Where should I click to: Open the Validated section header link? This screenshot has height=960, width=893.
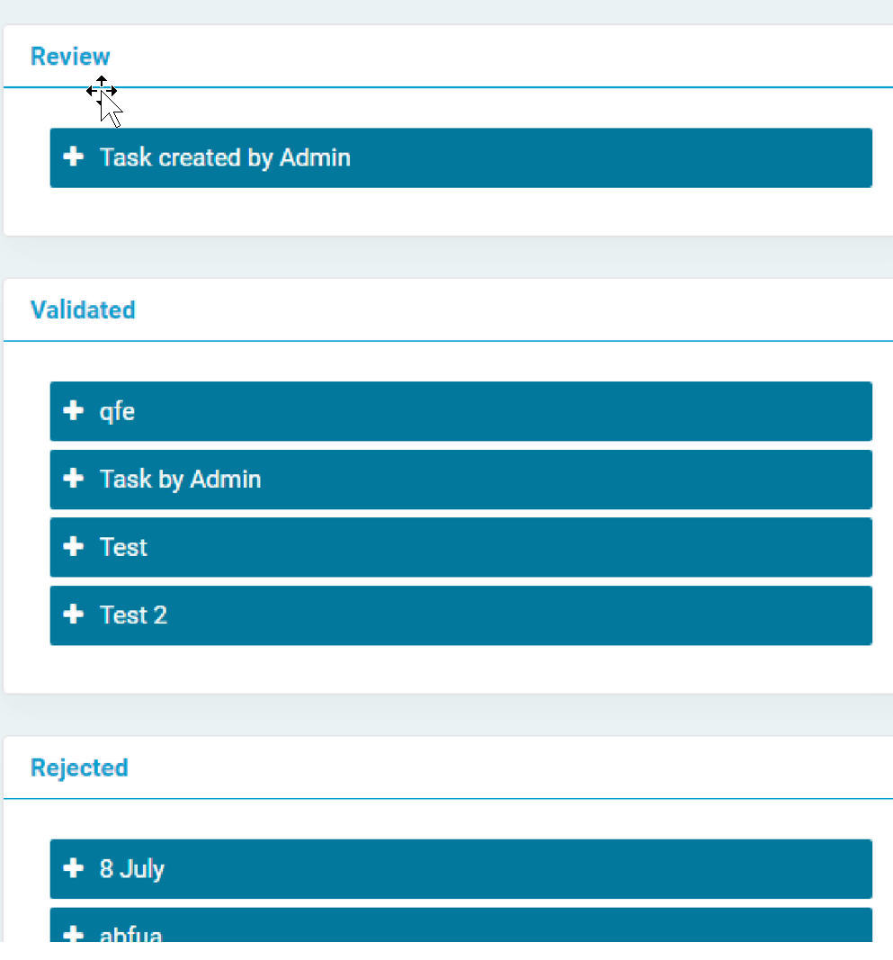(83, 310)
